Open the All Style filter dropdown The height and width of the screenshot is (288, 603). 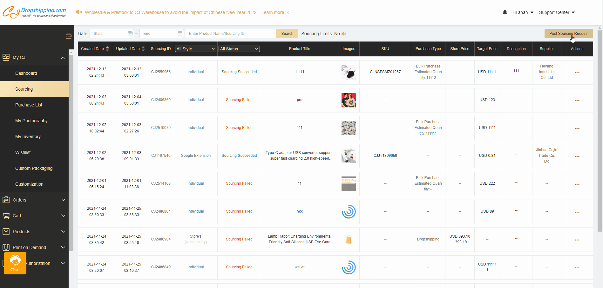tap(196, 49)
